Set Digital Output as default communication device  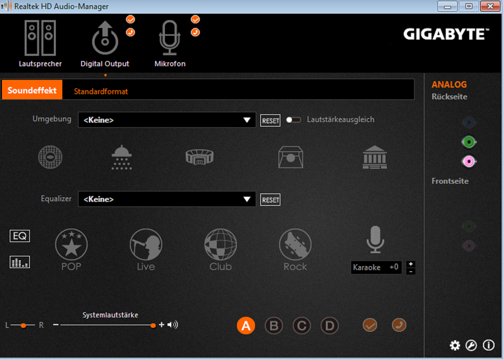(x=130, y=32)
